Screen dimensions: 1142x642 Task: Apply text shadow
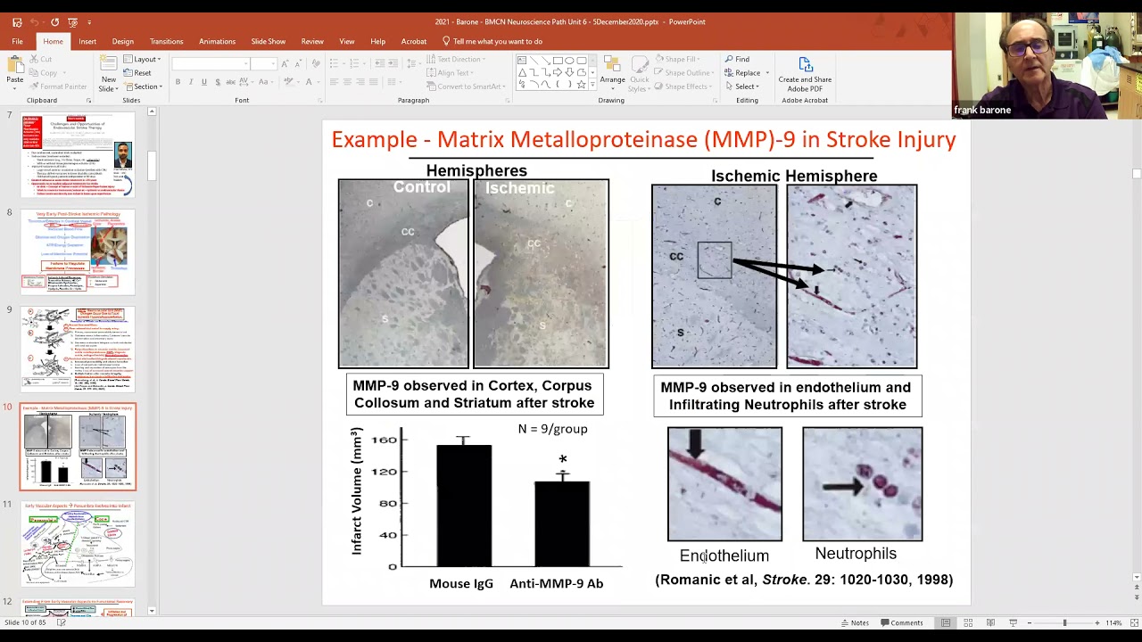218,82
